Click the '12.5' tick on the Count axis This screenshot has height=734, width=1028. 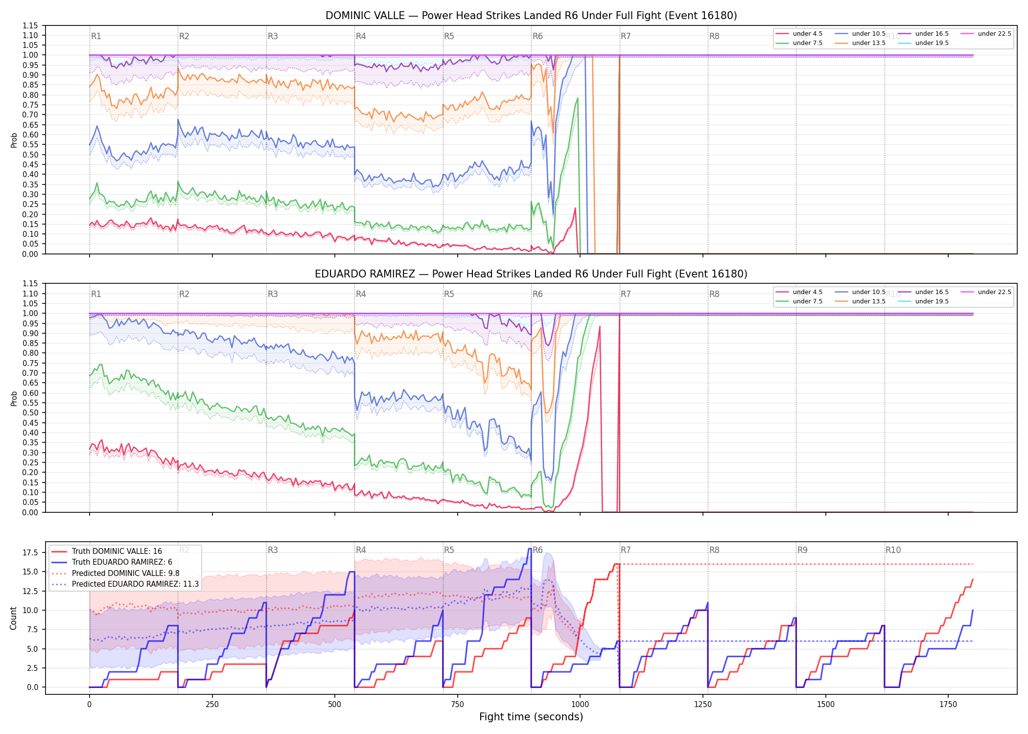(x=30, y=591)
